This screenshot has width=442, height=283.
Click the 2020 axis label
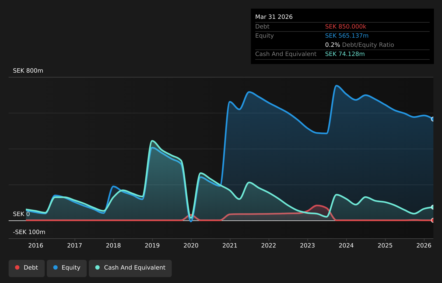191,245
